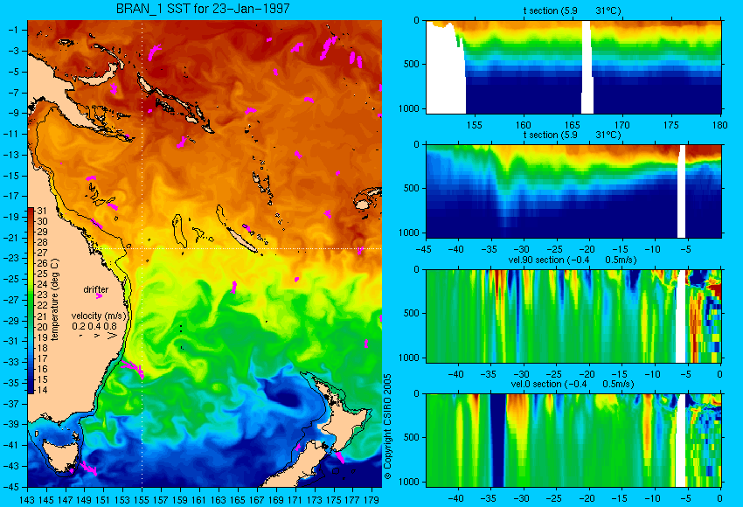Screen dimensions: 743x507
Task: Open the temperature-versus-latitude section plot
Action: (x=573, y=191)
